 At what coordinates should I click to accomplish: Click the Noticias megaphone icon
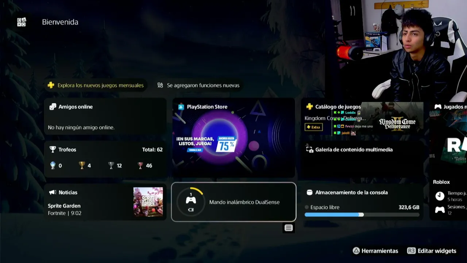(x=53, y=192)
